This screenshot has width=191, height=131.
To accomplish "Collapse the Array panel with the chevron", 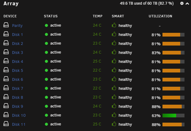I will click(x=187, y=4).
